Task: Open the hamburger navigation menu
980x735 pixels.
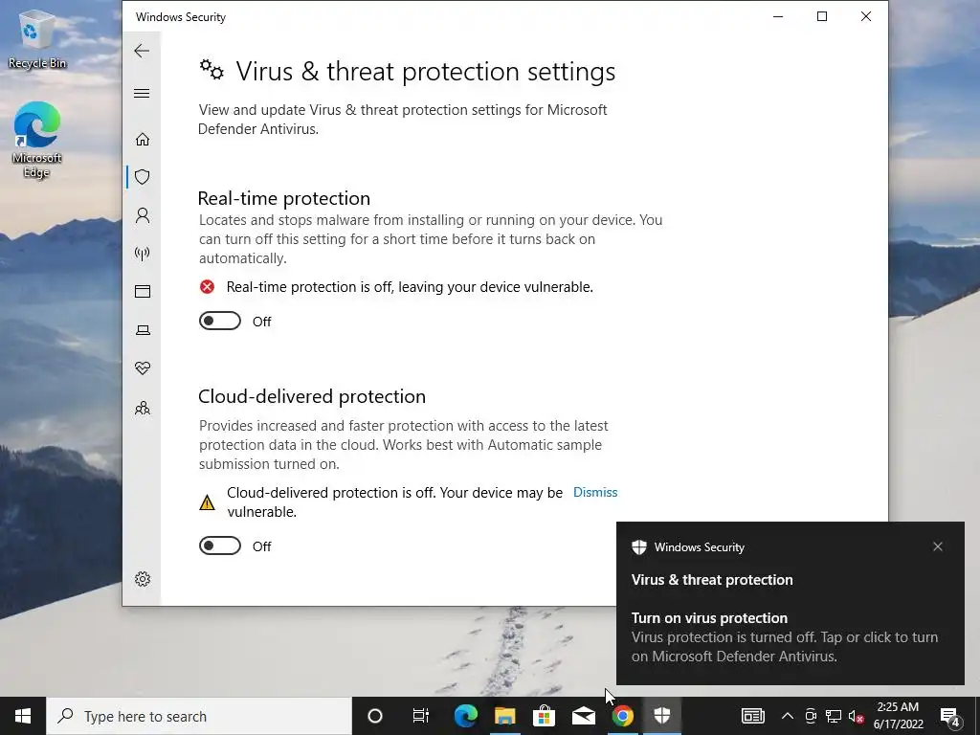Action: (x=142, y=93)
